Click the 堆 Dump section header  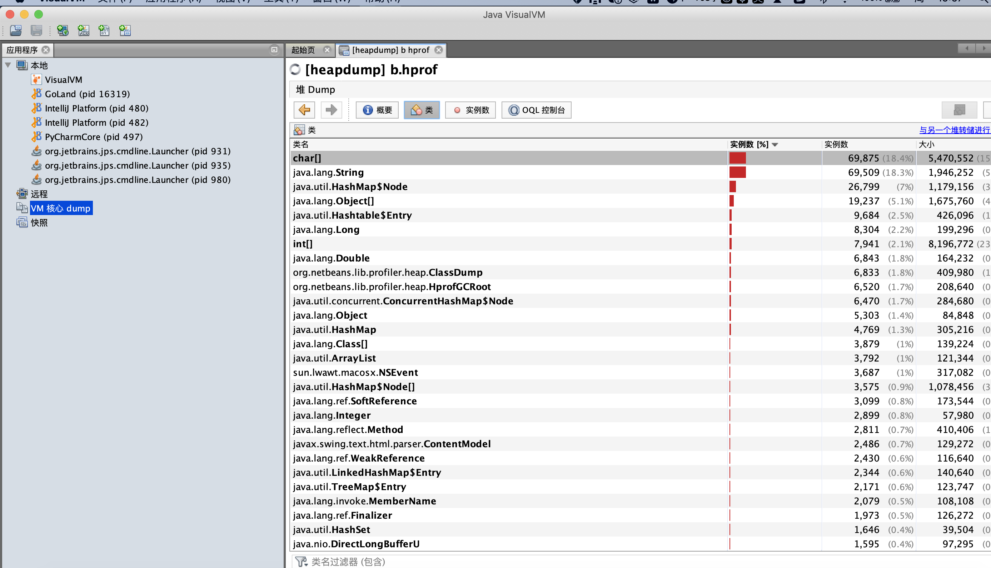pos(315,90)
